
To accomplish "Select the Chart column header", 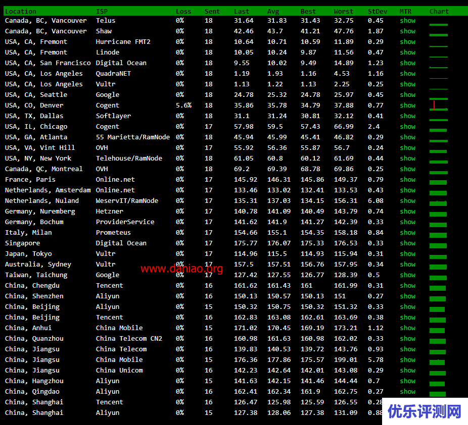I will coord(439,11).
